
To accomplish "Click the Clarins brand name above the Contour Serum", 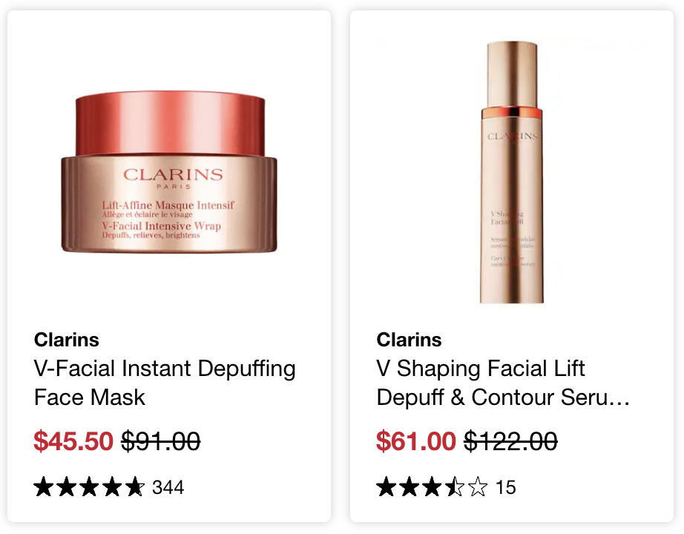I will click(409, 340).
